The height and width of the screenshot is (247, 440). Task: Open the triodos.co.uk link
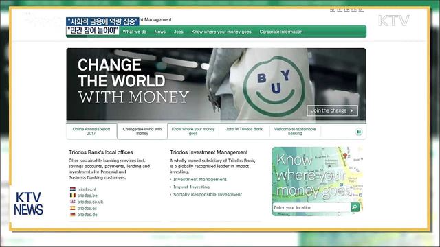coord(90,202)
